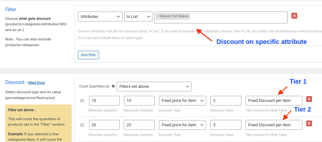Remove the Attributes filter with red X
Image resolution: width=322 pixels, height=142 pixels.
pos(294,16)
